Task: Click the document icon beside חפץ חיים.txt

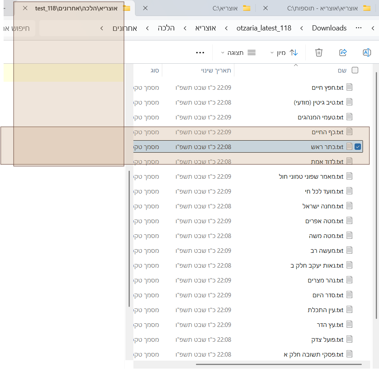Action: pyautogui.click(x=349, y=87)
